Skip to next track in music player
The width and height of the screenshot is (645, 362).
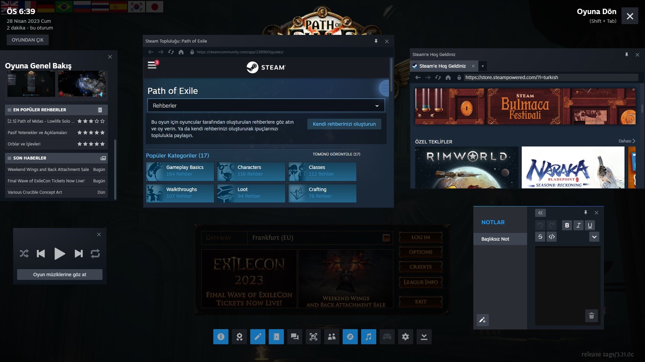point(79,253)
